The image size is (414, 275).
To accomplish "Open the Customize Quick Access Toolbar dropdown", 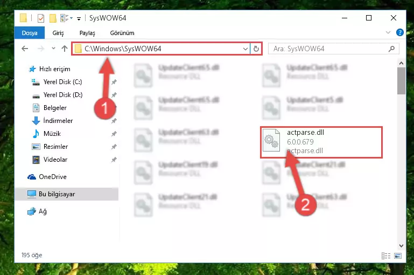I will tap(79, 18).
